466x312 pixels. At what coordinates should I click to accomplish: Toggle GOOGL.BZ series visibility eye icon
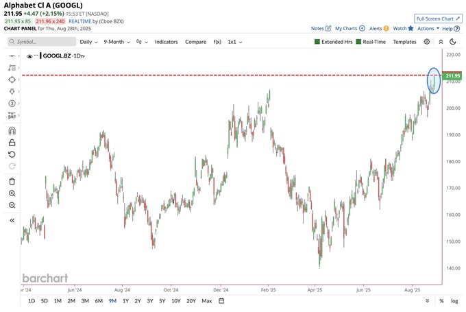29,56
